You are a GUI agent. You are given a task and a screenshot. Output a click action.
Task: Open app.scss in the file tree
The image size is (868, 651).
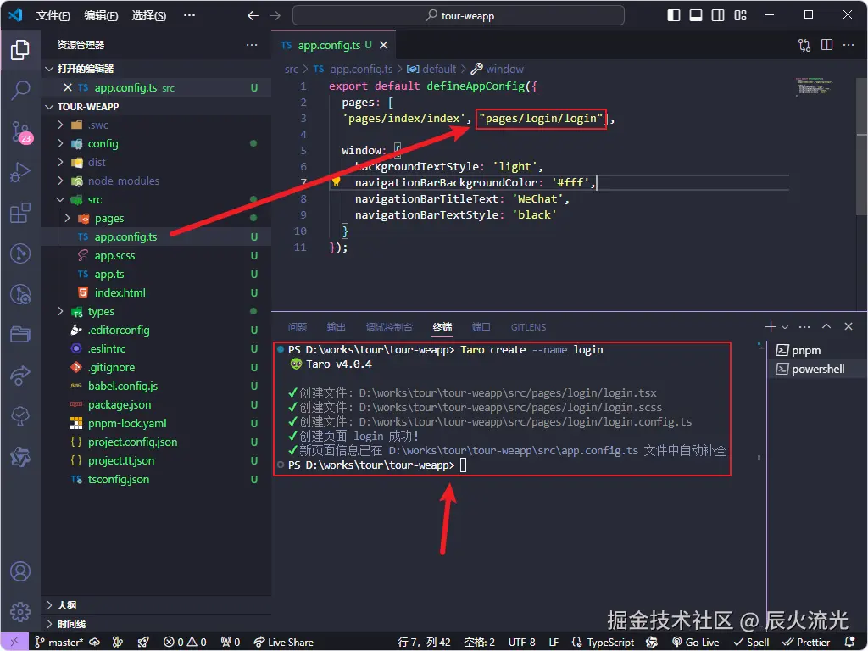[114, 256]
